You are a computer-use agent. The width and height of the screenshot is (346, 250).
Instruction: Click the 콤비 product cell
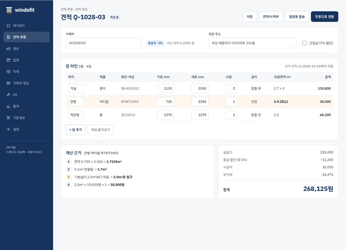click(103, 89)
